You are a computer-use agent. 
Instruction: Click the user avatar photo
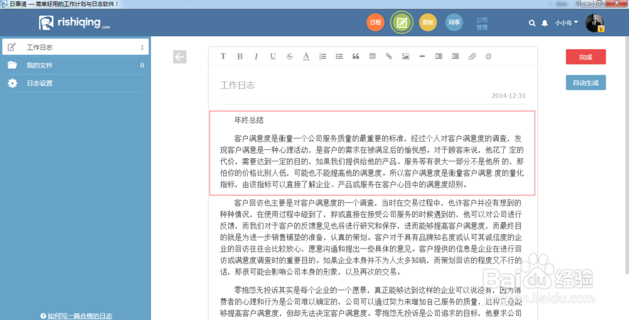click(x=594, y=23)
